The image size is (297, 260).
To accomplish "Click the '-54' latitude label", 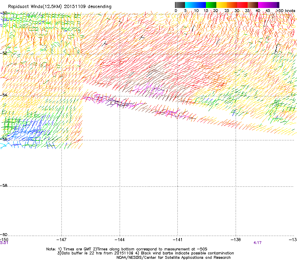I will (4, 95).
